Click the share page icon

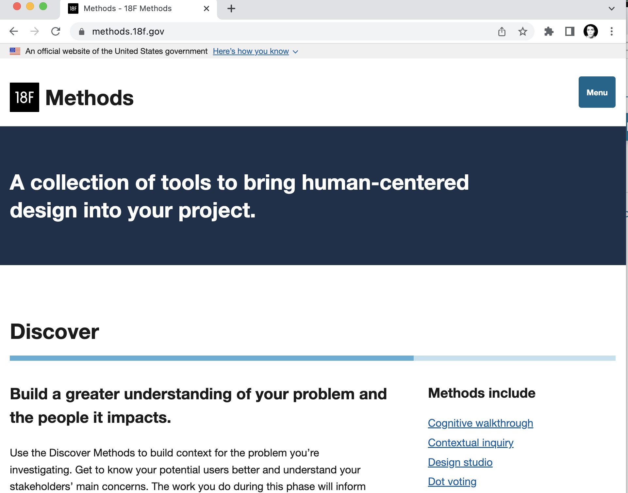[x=502, y=31]
